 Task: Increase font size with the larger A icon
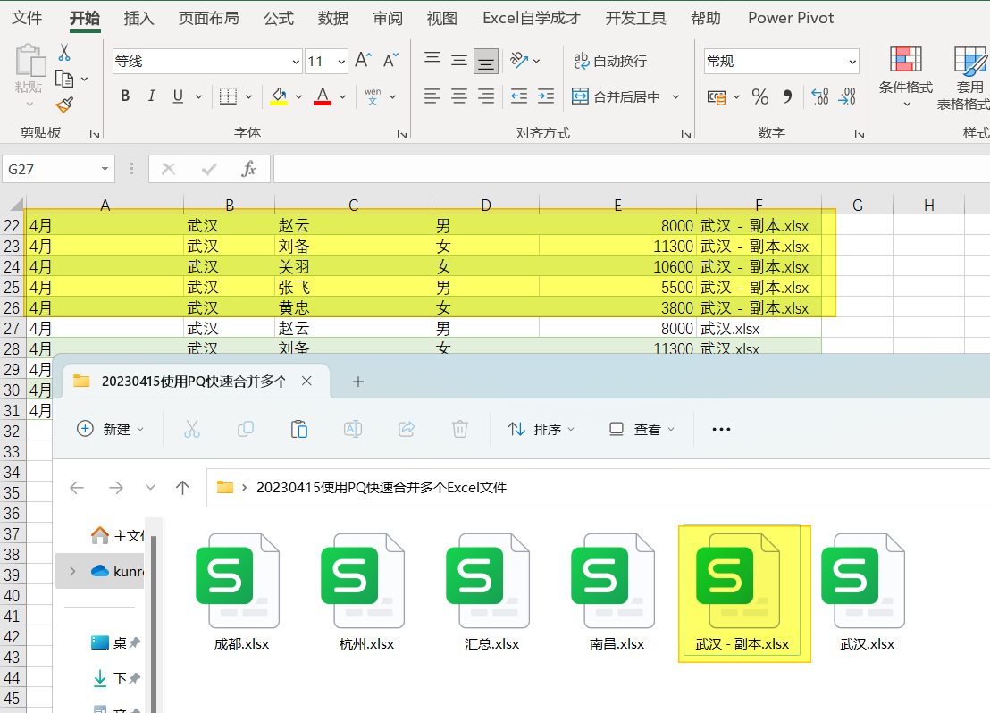[x=363, y=61]
